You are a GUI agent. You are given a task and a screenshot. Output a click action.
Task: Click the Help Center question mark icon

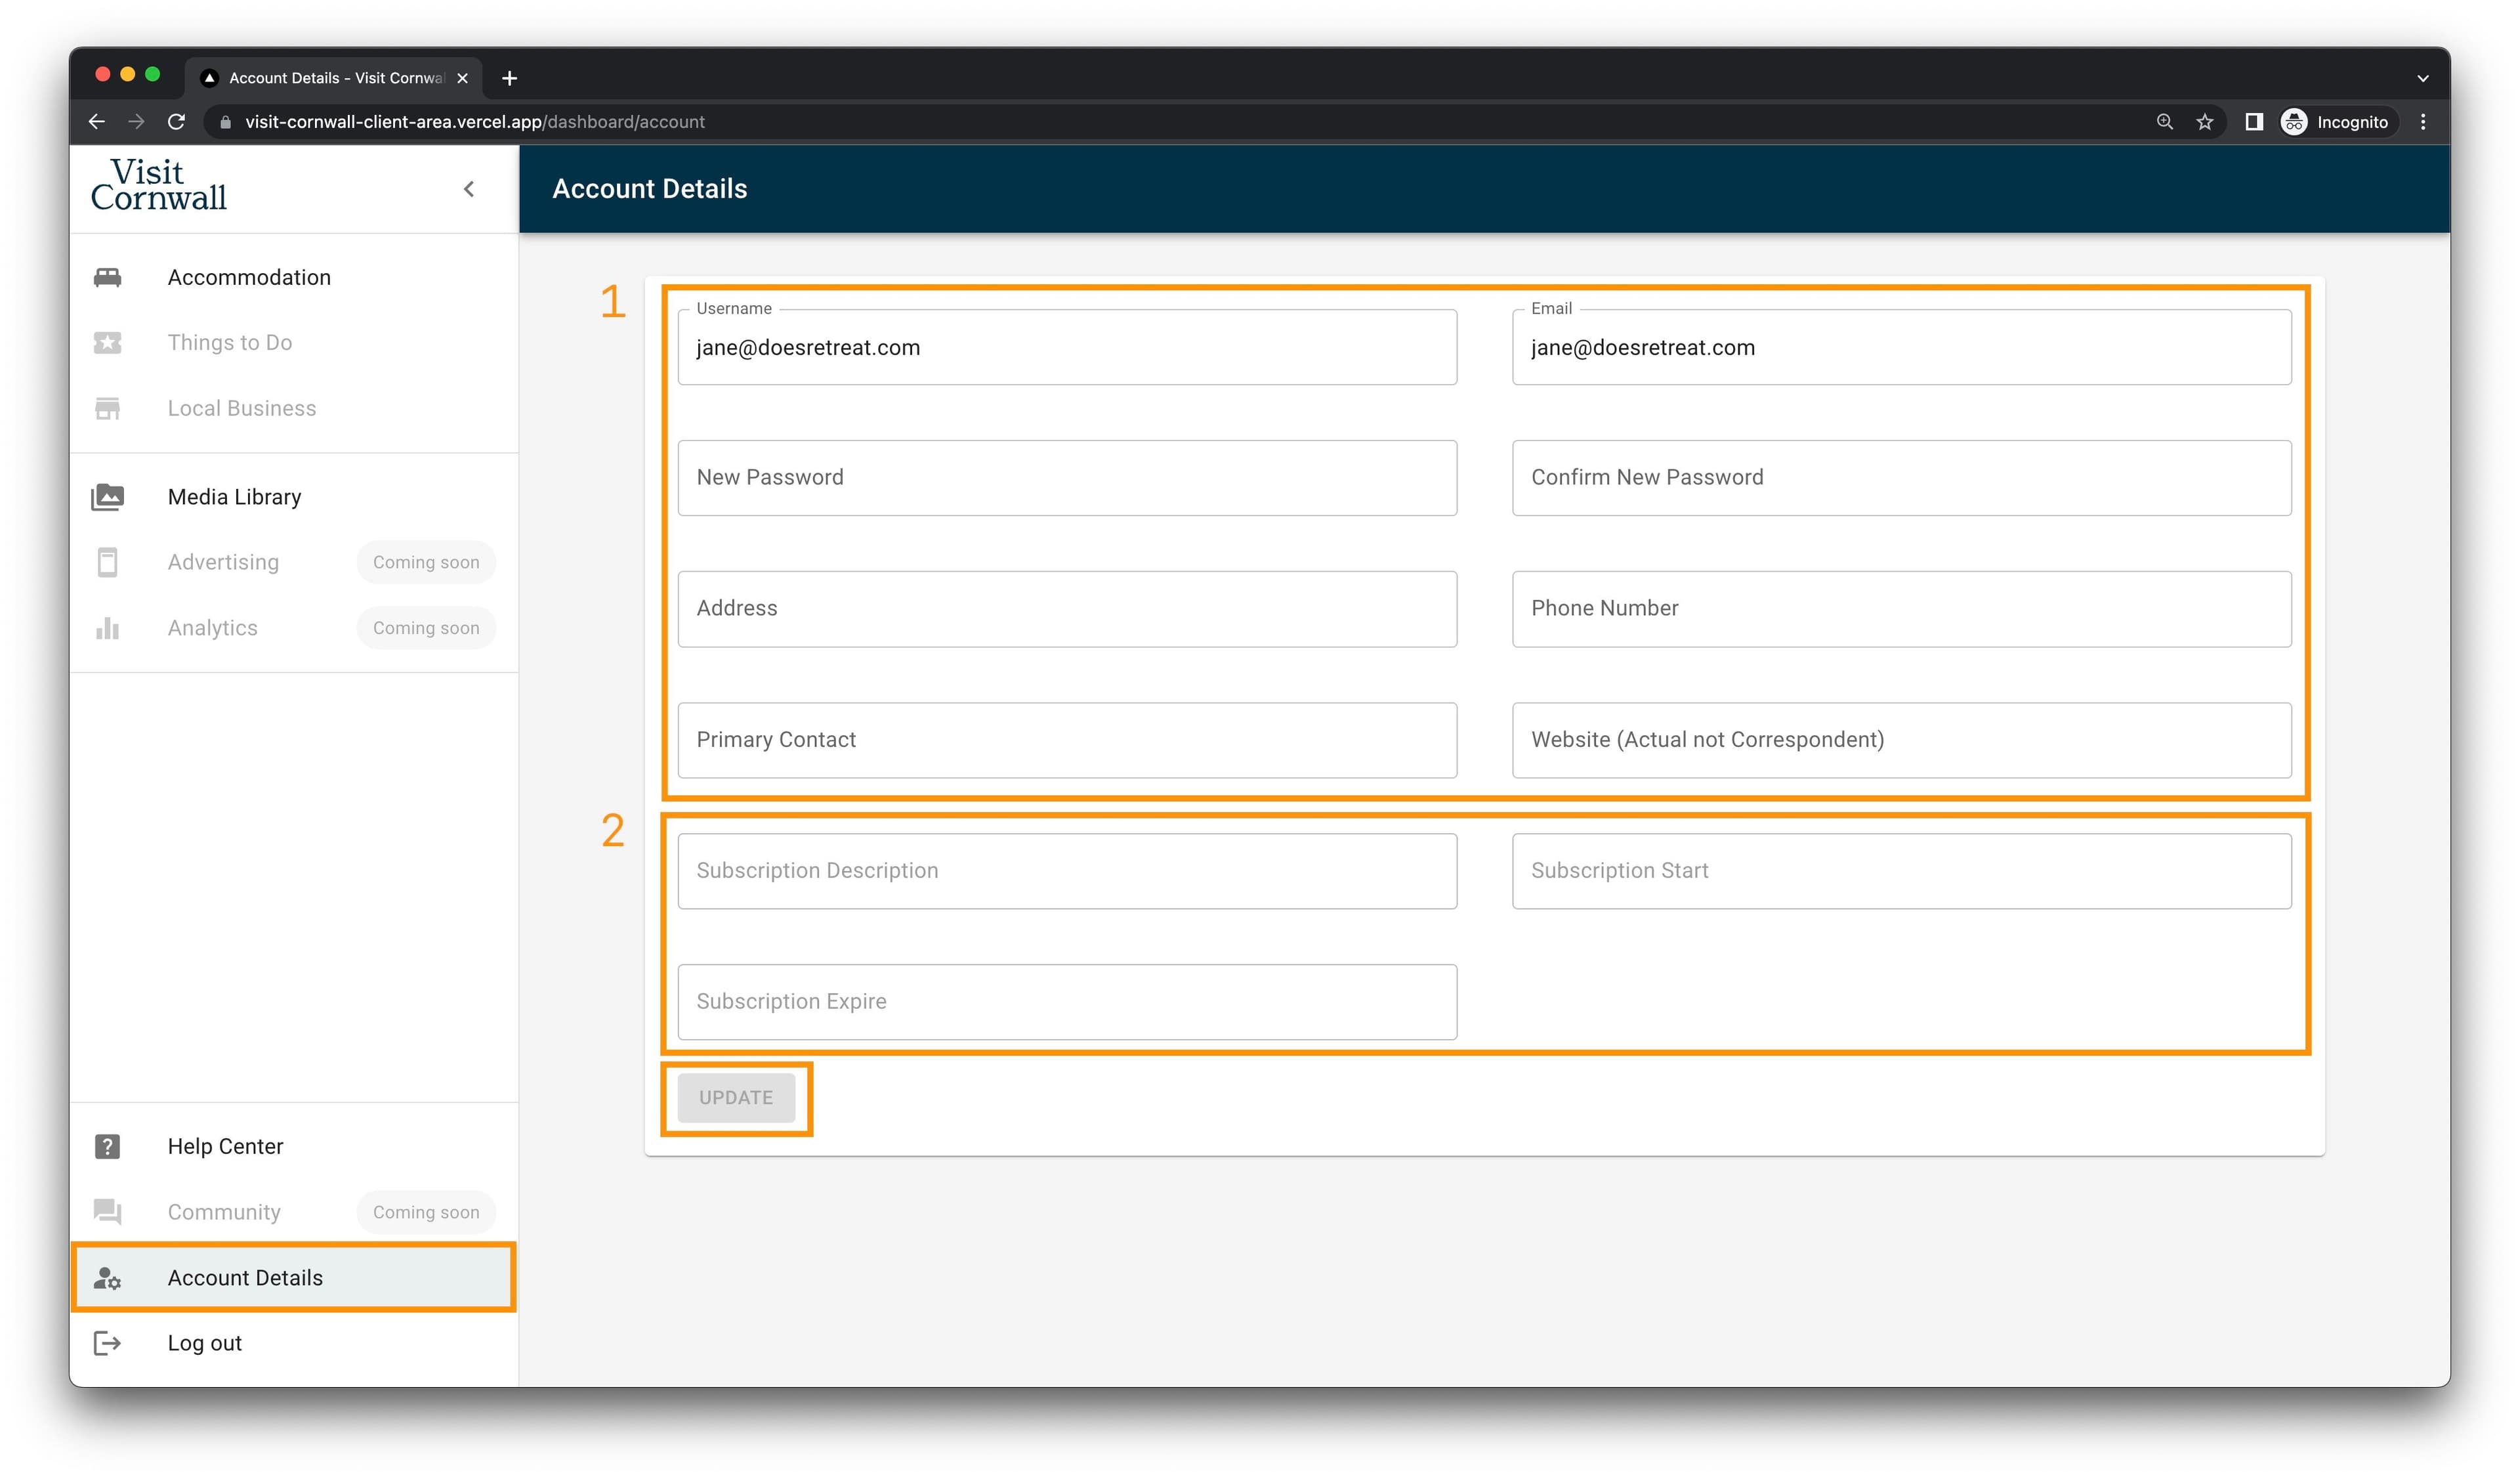coord(107,1146)
